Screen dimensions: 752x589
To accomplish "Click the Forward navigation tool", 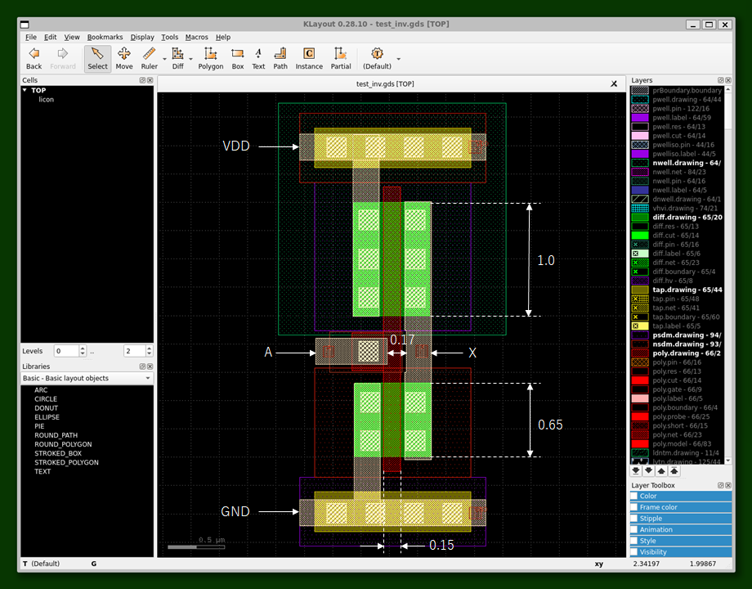I will tap(63, 59).
